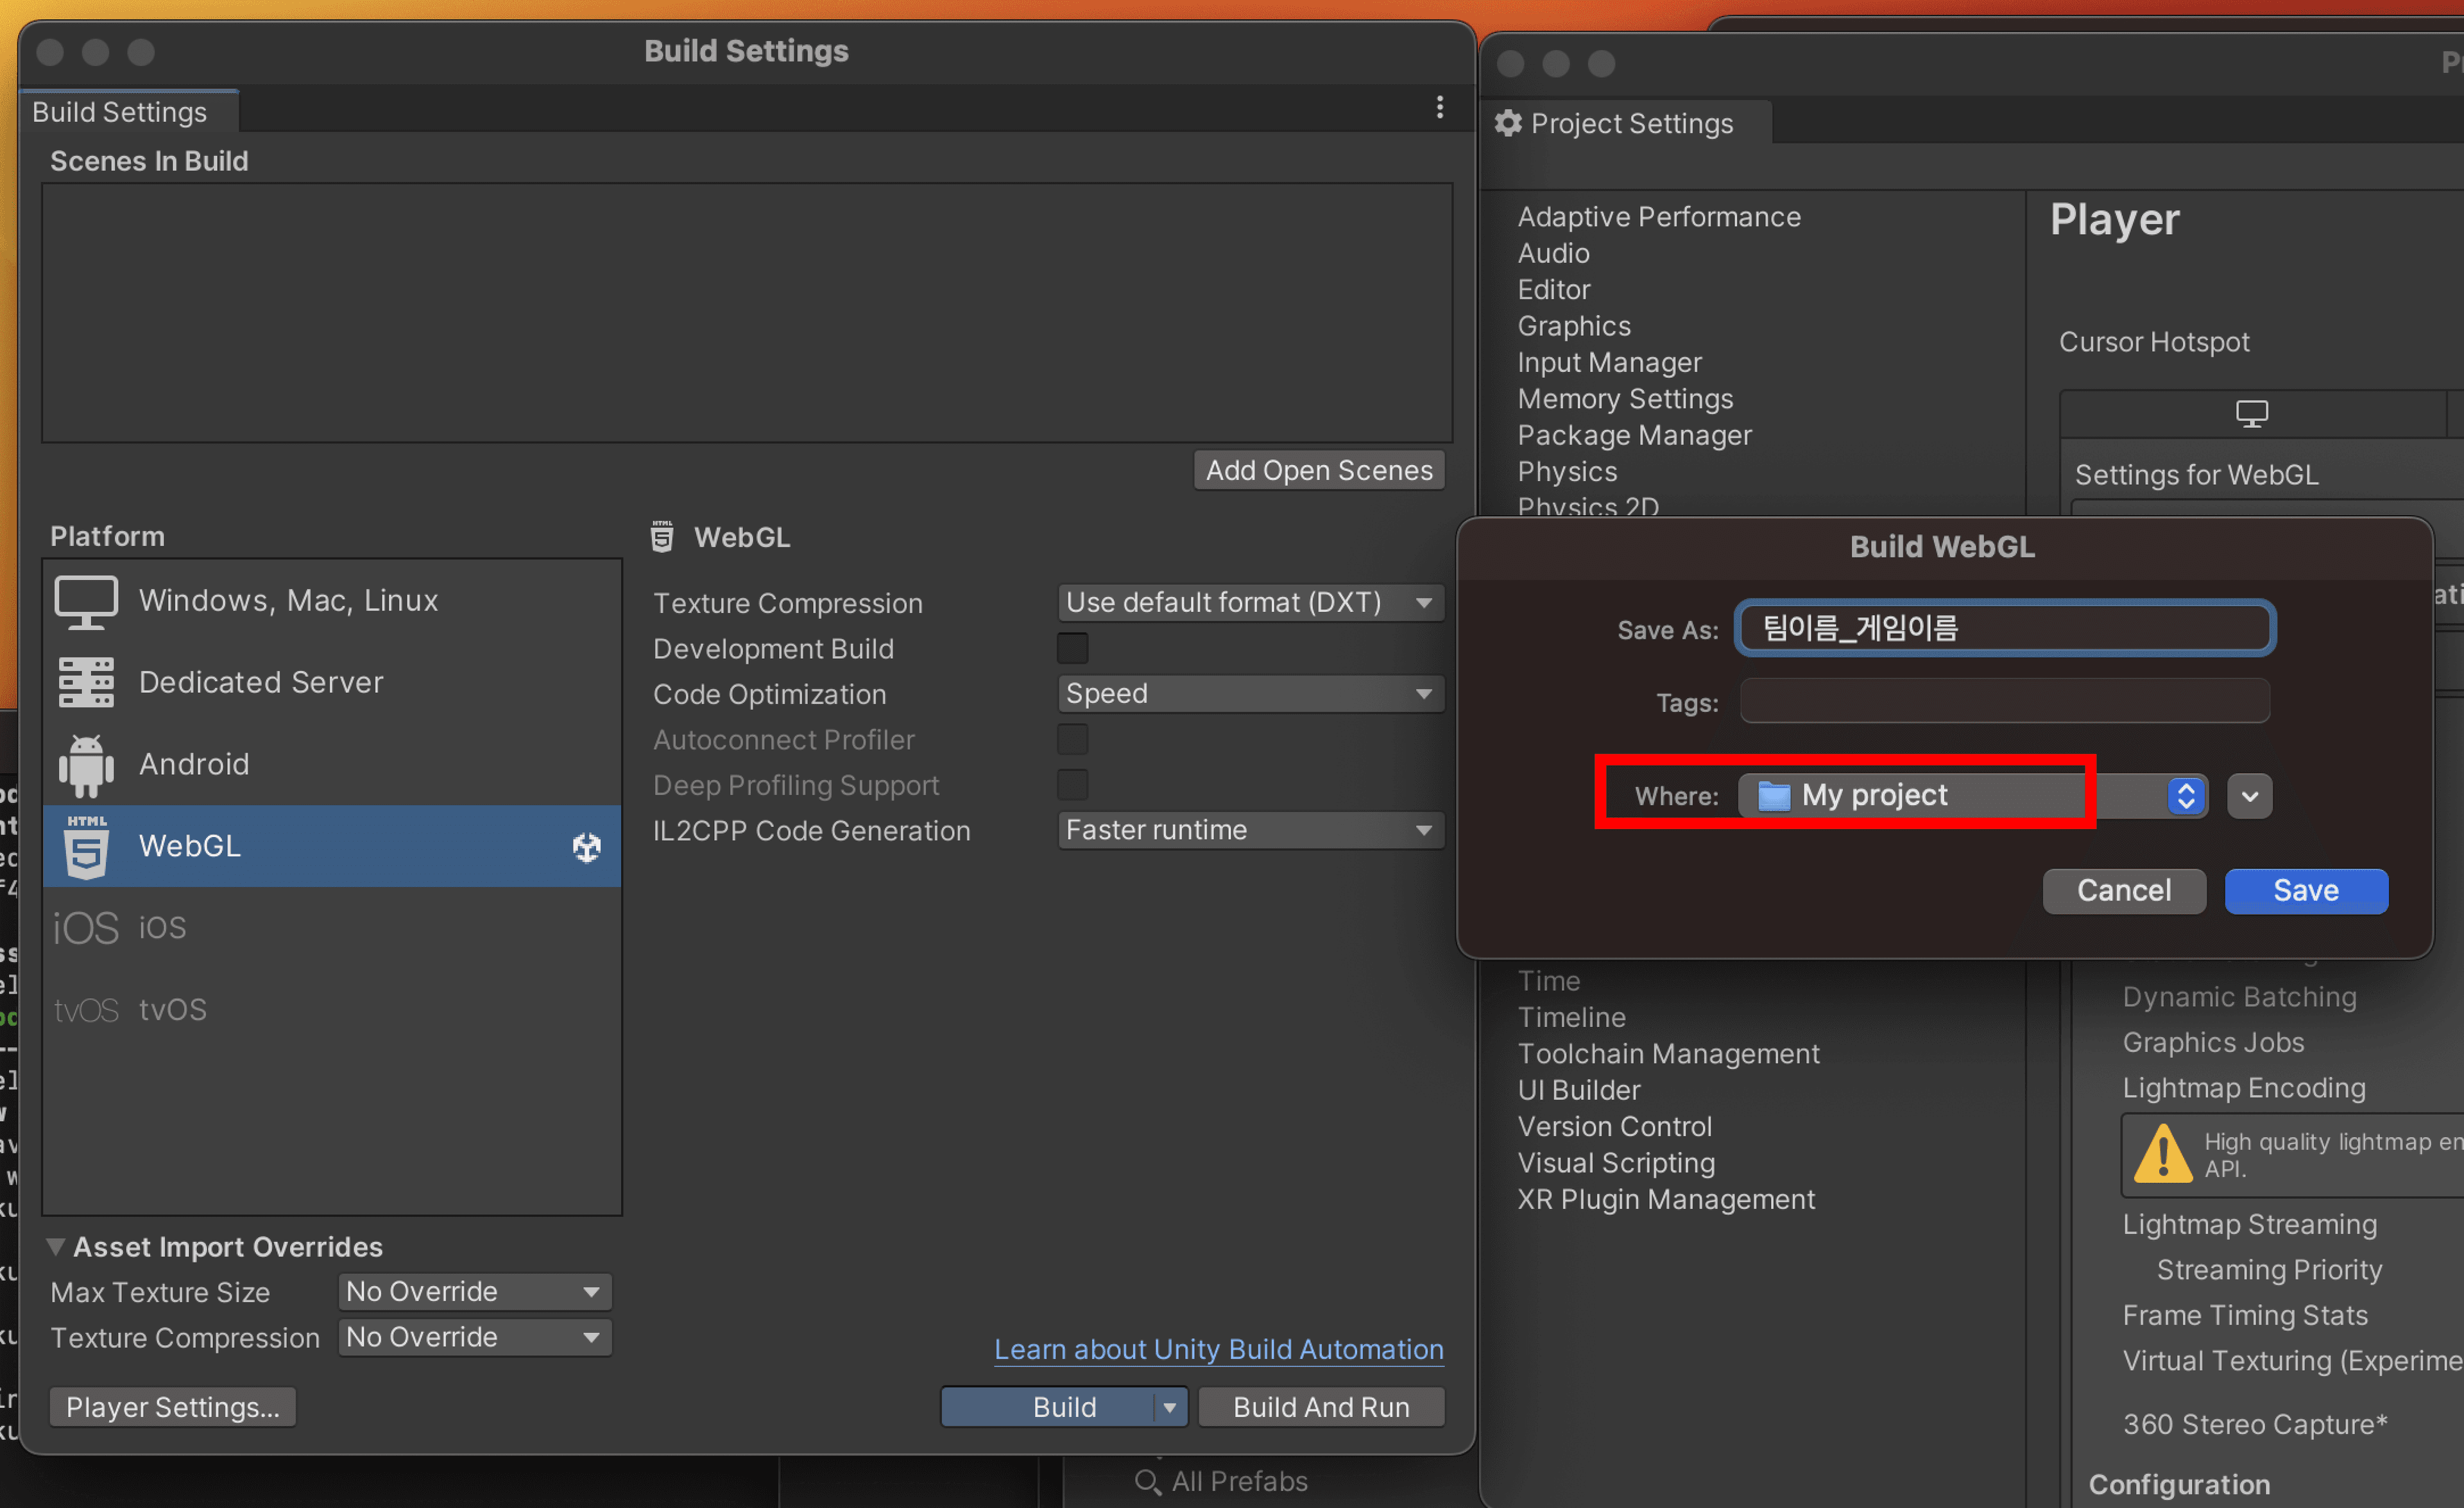
Task: Click the My project folder icon
Action: 1774,797
